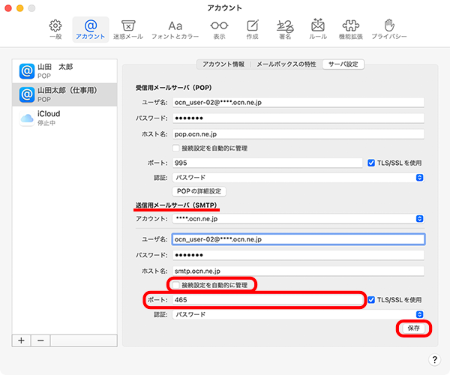Open the ルール rules envelope icon
Image resolution: width=450 pixels, height=375 pixels.
point(317,28)
